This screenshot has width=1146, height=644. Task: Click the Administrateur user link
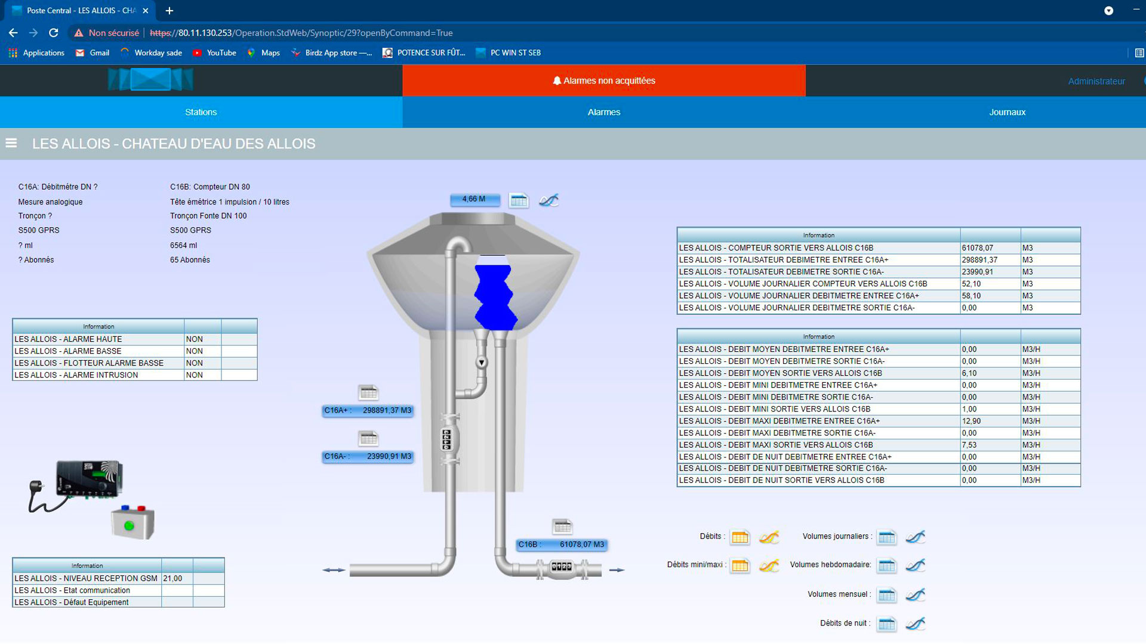click(1096, 81)
